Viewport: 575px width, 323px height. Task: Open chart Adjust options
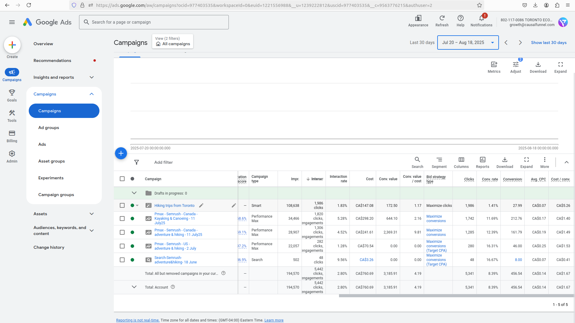[515, 67]
